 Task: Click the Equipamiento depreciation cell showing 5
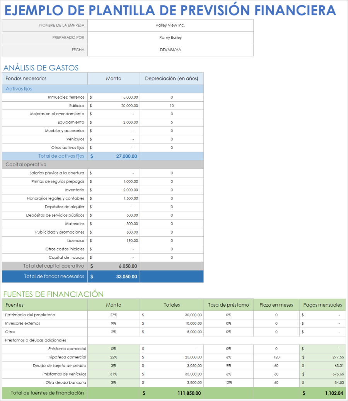point(171,122)
